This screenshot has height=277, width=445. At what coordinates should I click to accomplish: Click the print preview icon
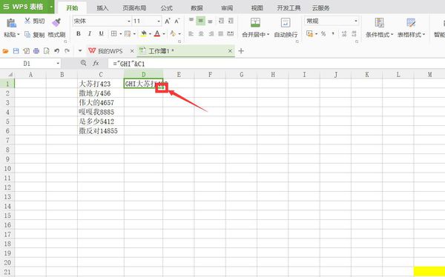tap(46, 51)
